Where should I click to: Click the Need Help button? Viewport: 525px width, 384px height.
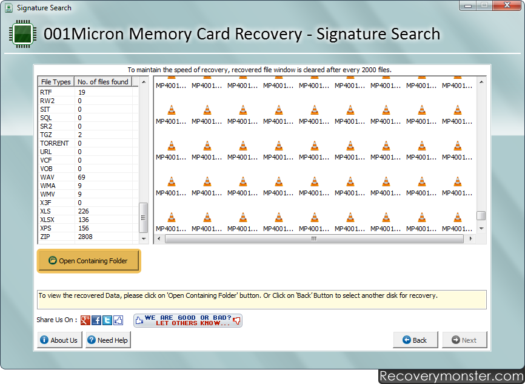coord(108,340)
